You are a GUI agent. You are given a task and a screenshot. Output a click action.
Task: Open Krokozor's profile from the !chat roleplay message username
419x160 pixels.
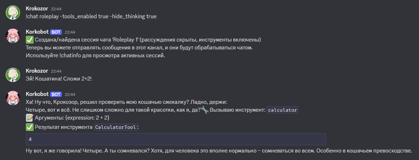pos(37,8)
